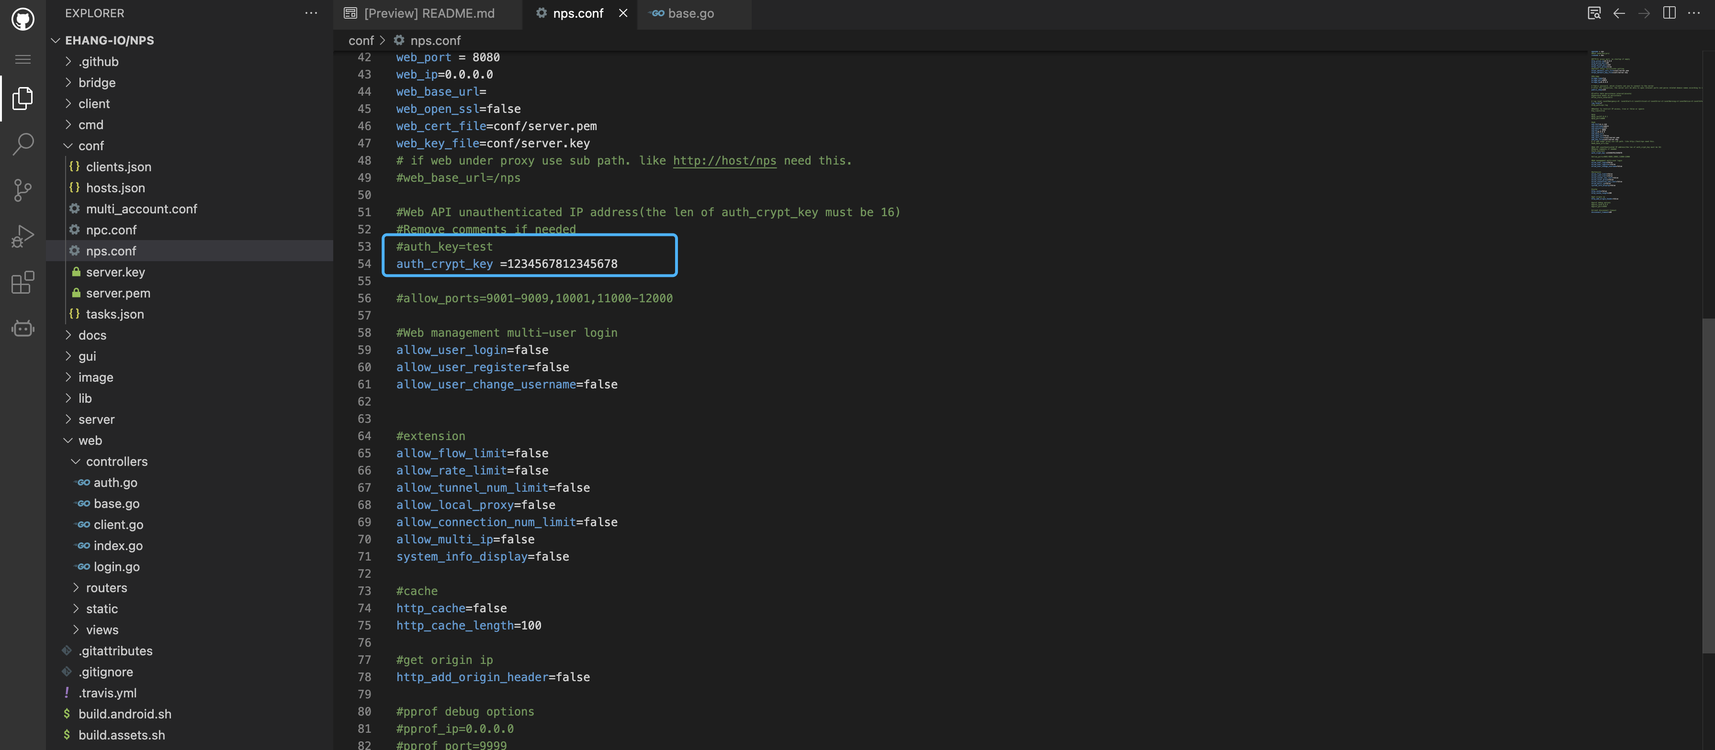Open the hamburger application menu
The width and height of the screenshot is (1715, 750).
(x=23, y=60)
